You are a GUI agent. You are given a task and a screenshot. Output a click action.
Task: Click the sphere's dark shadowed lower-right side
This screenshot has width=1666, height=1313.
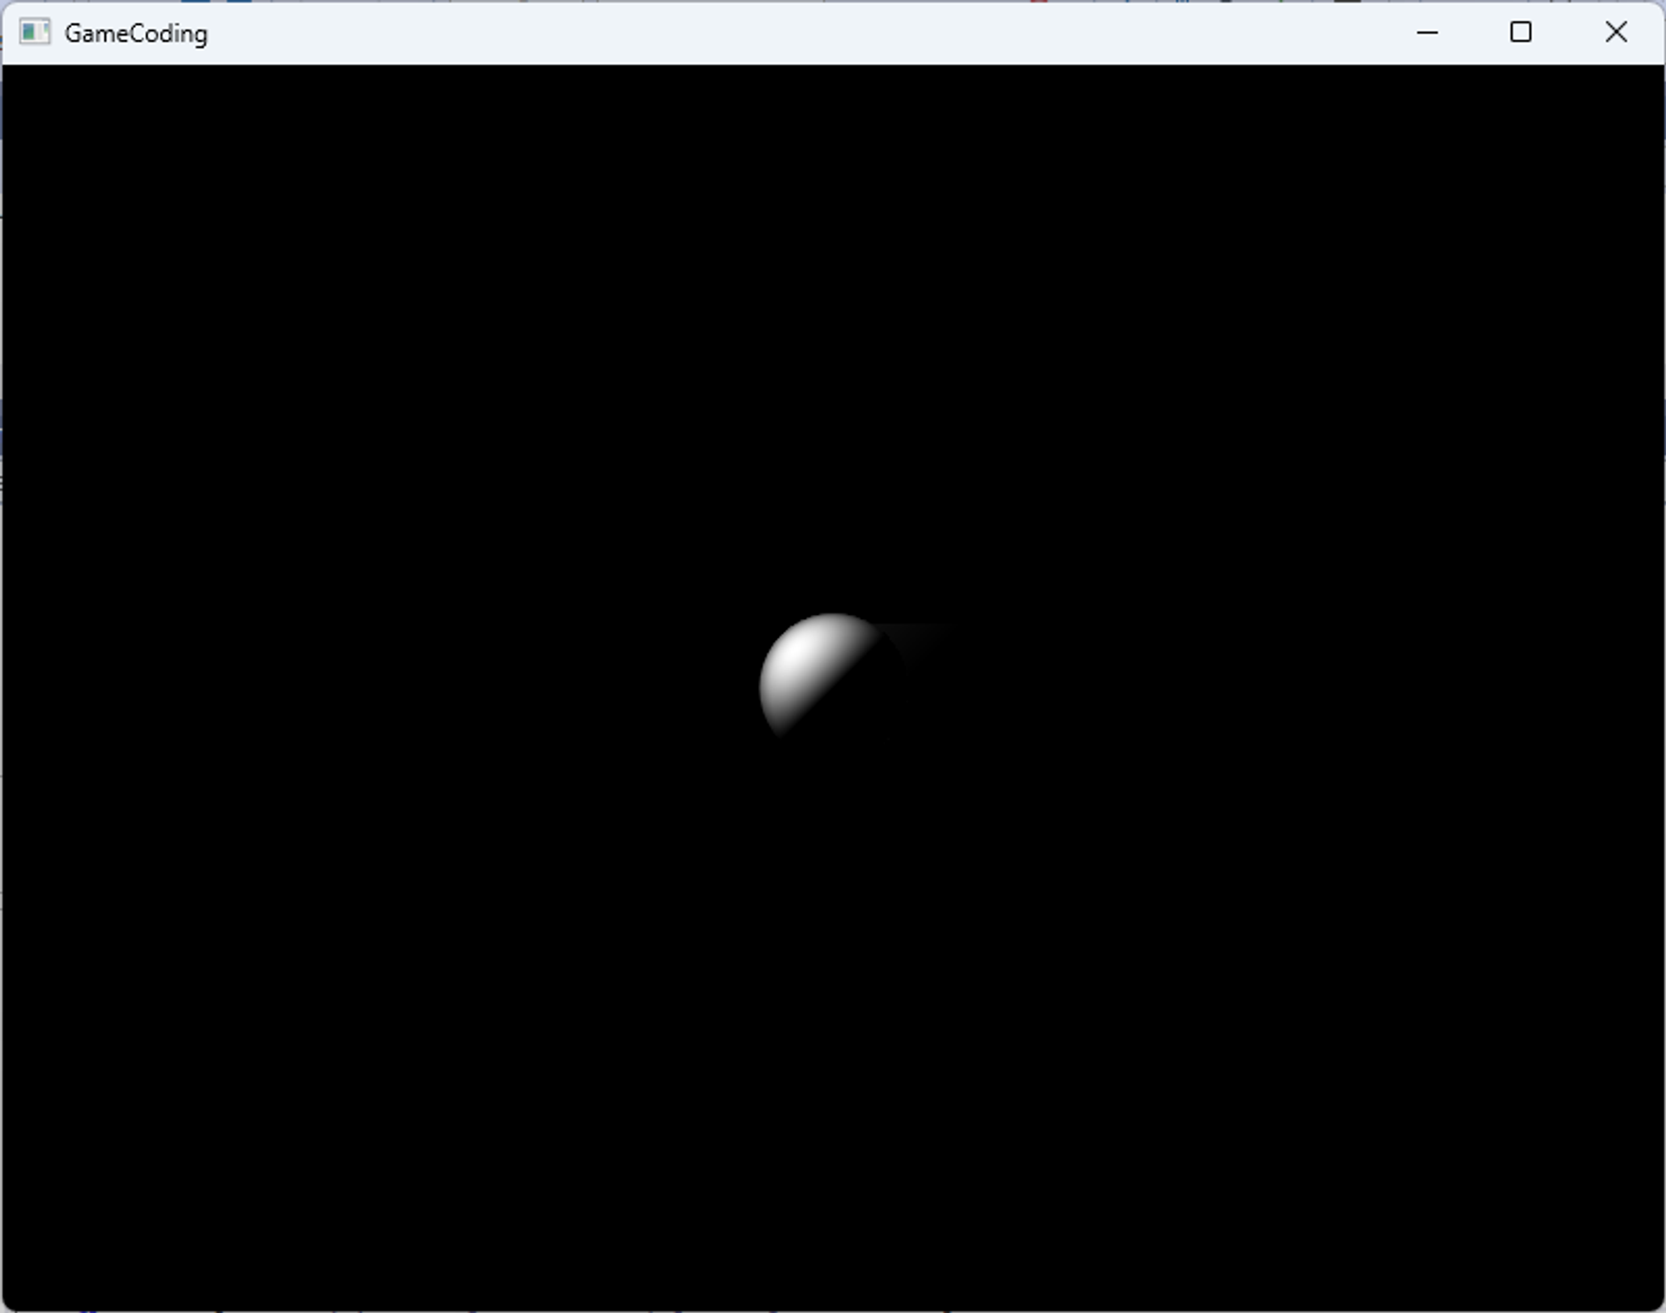(866, 716)
